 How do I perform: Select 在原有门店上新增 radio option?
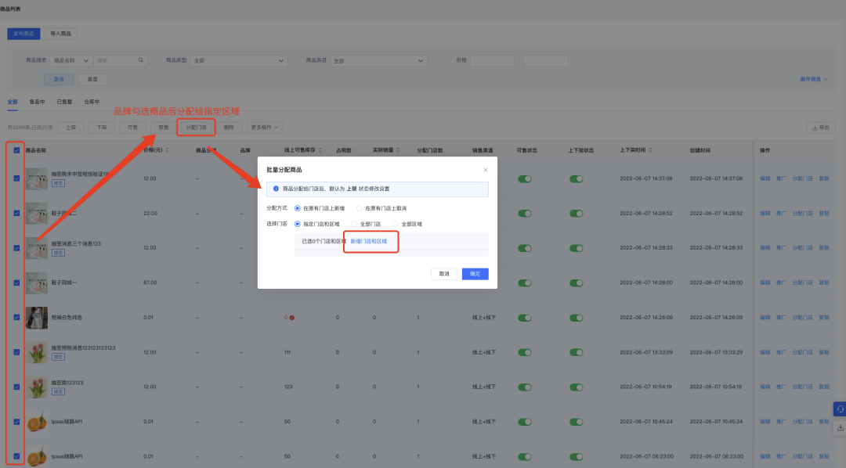coord(298,208)
